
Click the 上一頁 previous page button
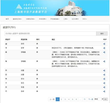52,99
